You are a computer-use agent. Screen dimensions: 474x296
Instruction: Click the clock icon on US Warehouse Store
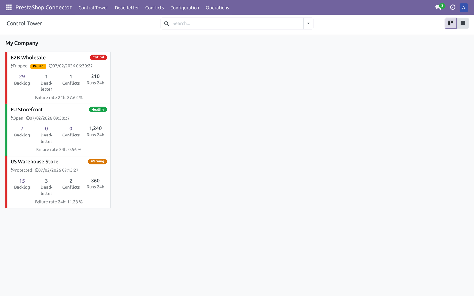point(37,170)
